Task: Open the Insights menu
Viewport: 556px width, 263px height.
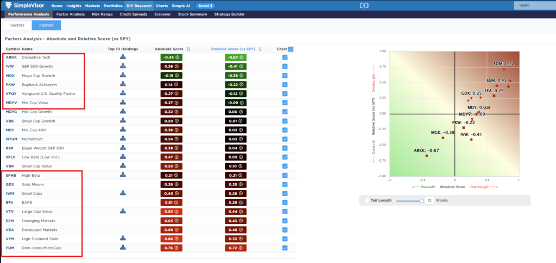Action: click(x=73, y=6)
